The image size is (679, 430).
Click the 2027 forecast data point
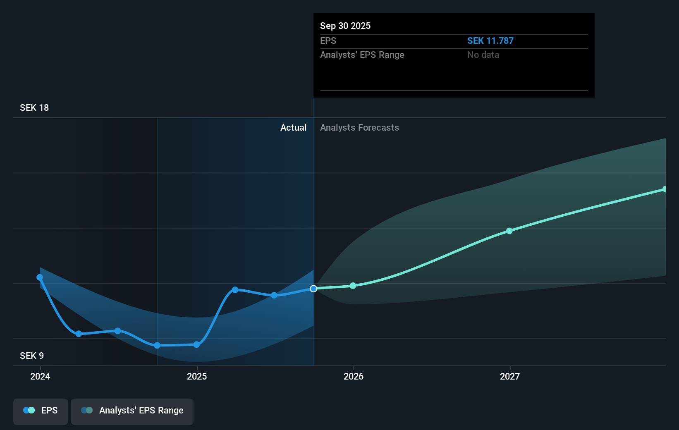[509, 231]
